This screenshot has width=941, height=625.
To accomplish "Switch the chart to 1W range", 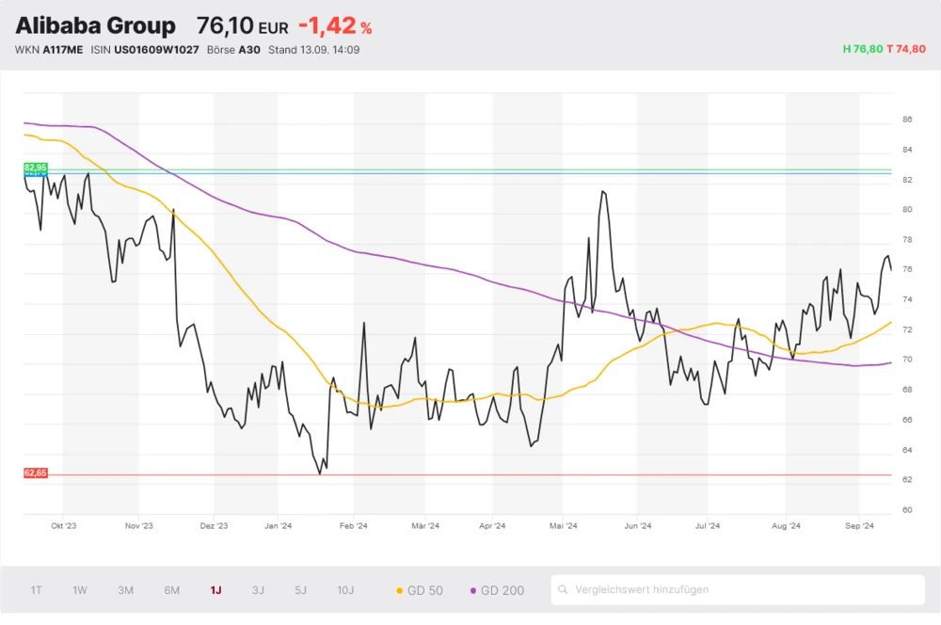I will point(80,590).
